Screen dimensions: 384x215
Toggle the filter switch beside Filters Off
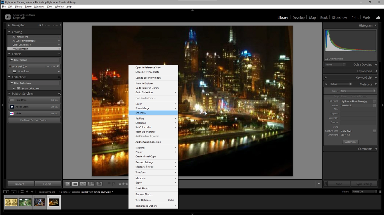[x=380, y=192]
